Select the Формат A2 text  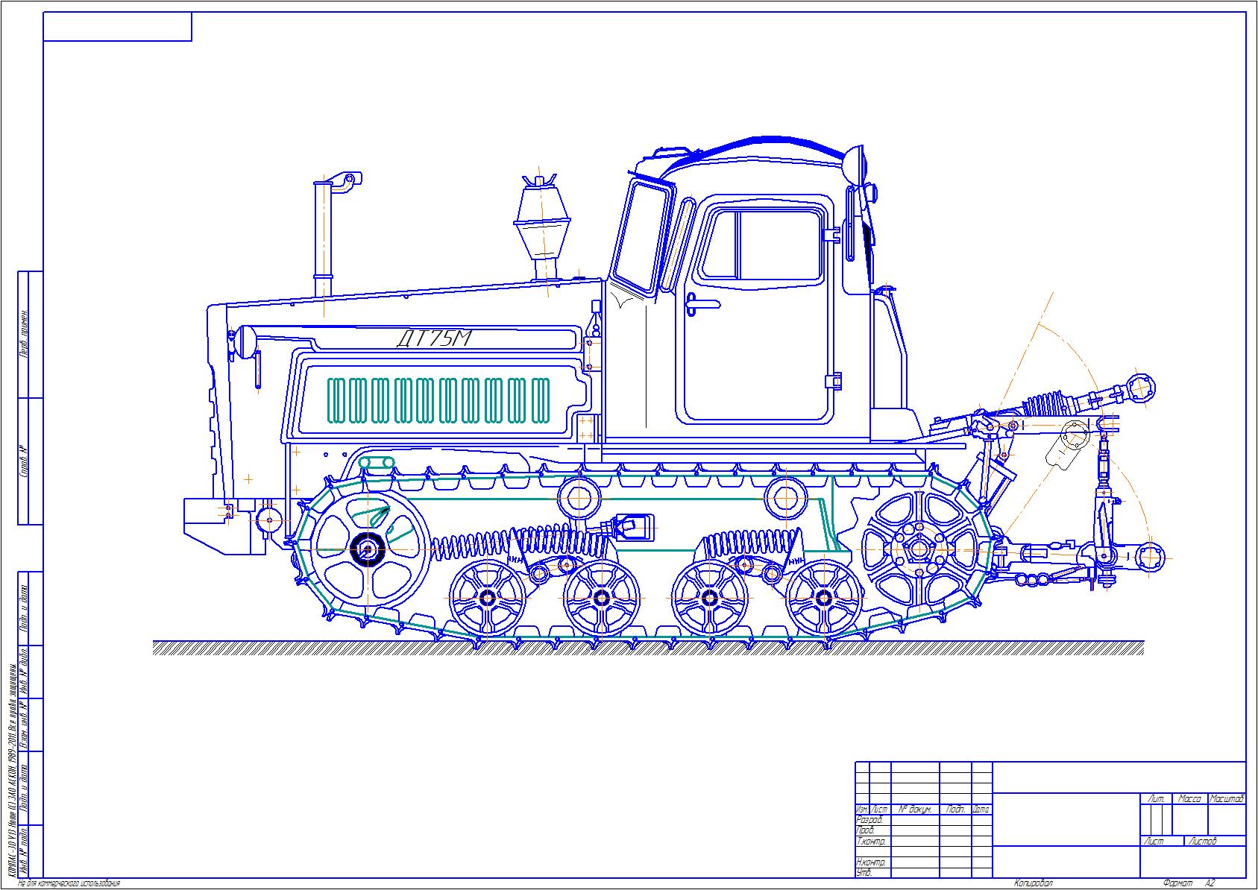click(x=1189, y=883)
